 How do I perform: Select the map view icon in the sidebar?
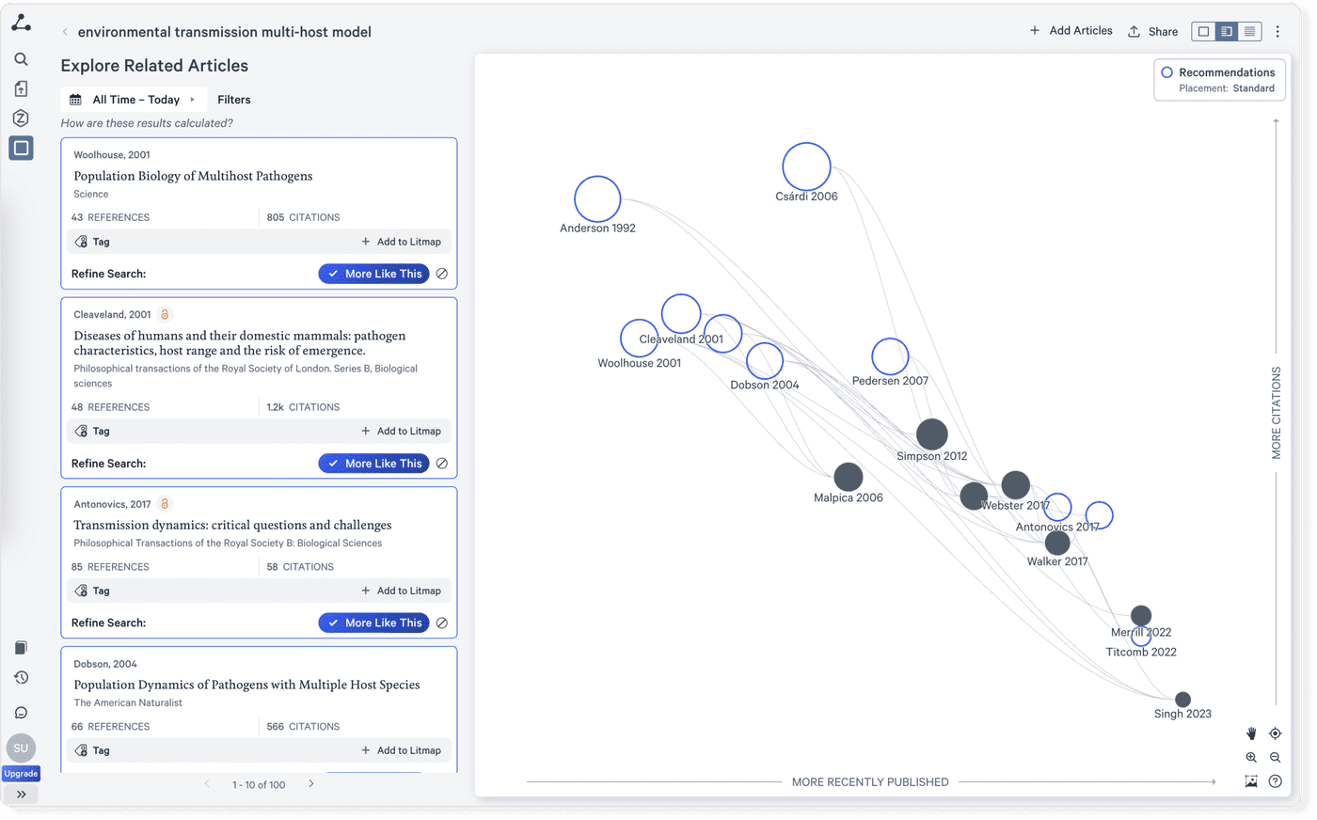(x=21, y=148)
